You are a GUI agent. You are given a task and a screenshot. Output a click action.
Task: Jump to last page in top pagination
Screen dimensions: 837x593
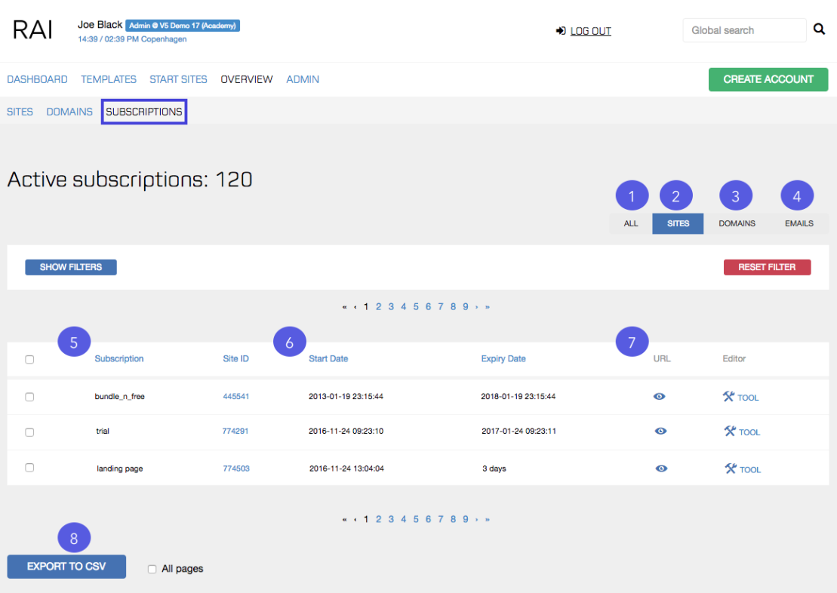point(488,307)
